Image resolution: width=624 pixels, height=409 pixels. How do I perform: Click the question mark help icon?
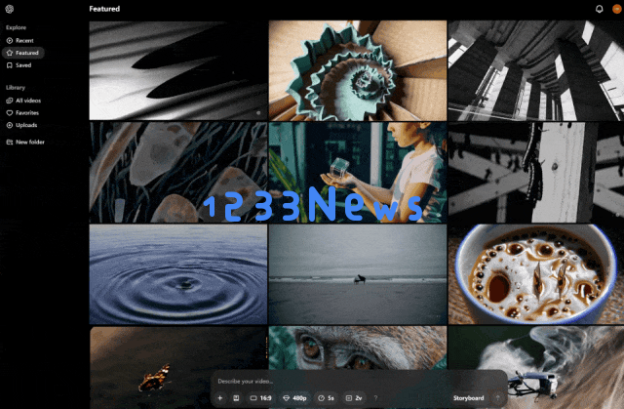point(375,398)
